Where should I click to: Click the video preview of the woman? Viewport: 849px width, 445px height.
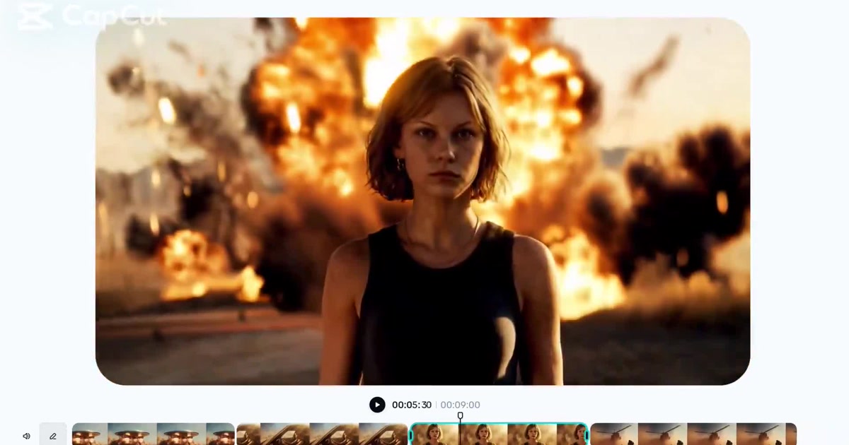(x=439, y=212)
